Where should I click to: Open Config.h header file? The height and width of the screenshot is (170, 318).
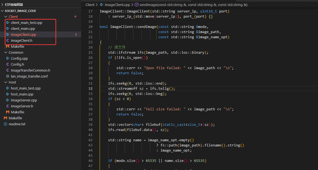pos(17,64)
